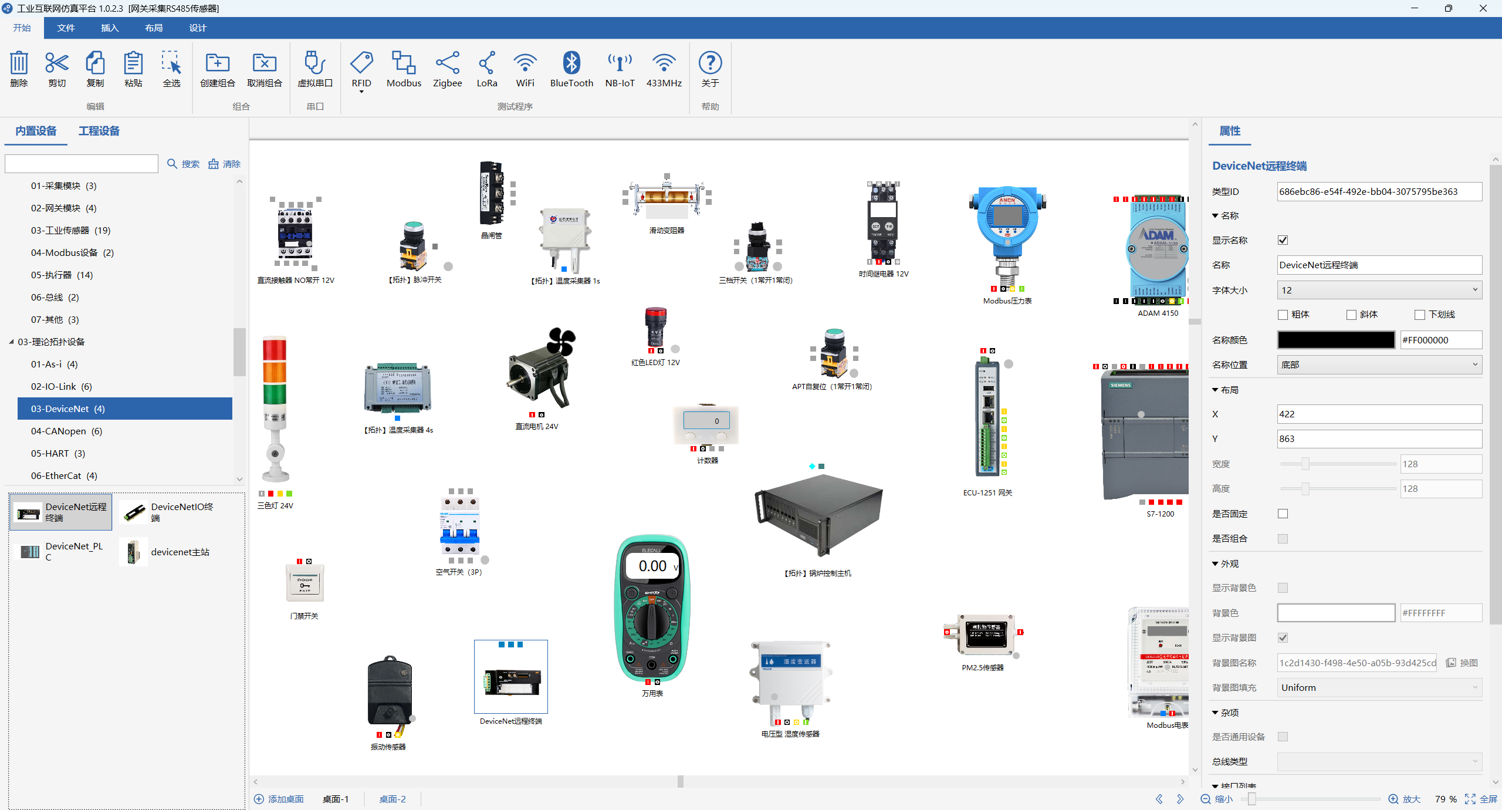This screenshot has height=810, width=1502.
Task: Open the 插入 ribbon tab
Action: tap(110, 28)
